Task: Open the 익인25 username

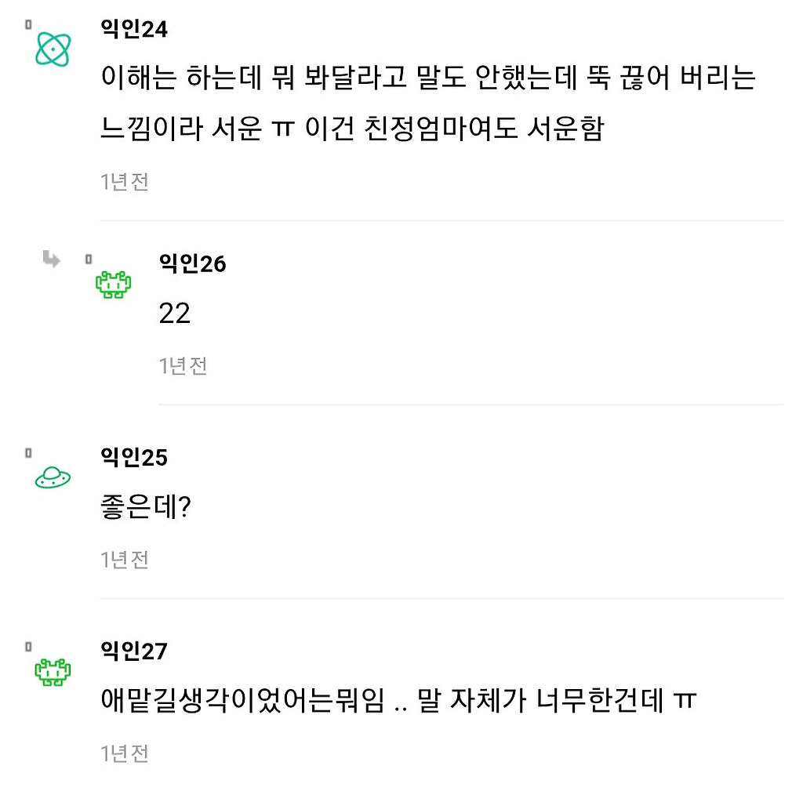Action: tap(134, 457)
